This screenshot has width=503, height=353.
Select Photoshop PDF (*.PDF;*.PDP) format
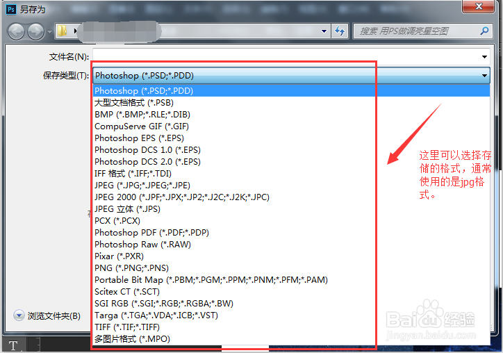point(291,233)
